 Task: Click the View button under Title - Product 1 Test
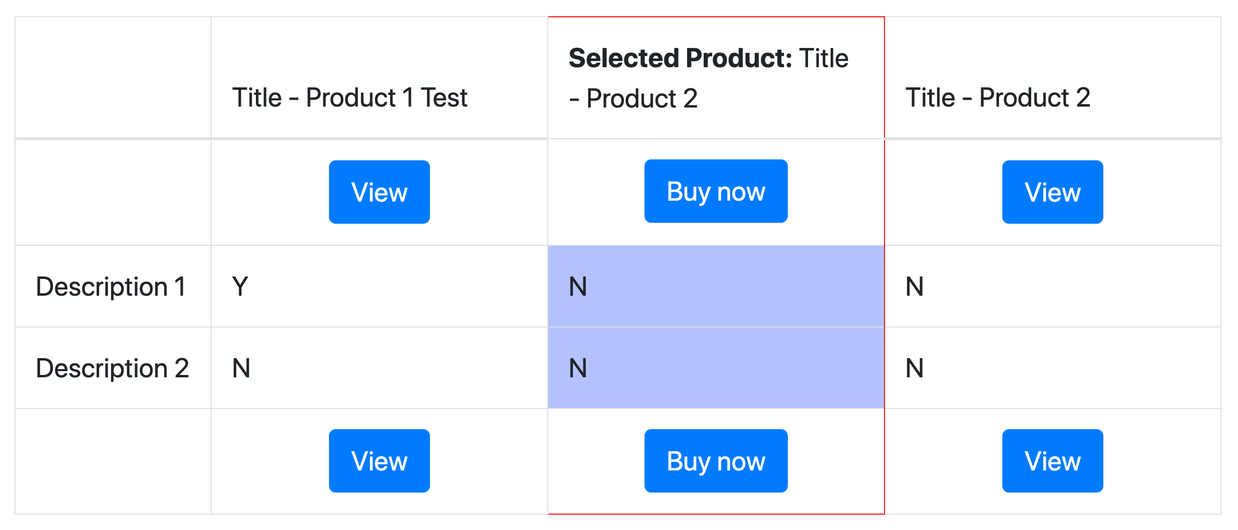(x=379, y=192)
